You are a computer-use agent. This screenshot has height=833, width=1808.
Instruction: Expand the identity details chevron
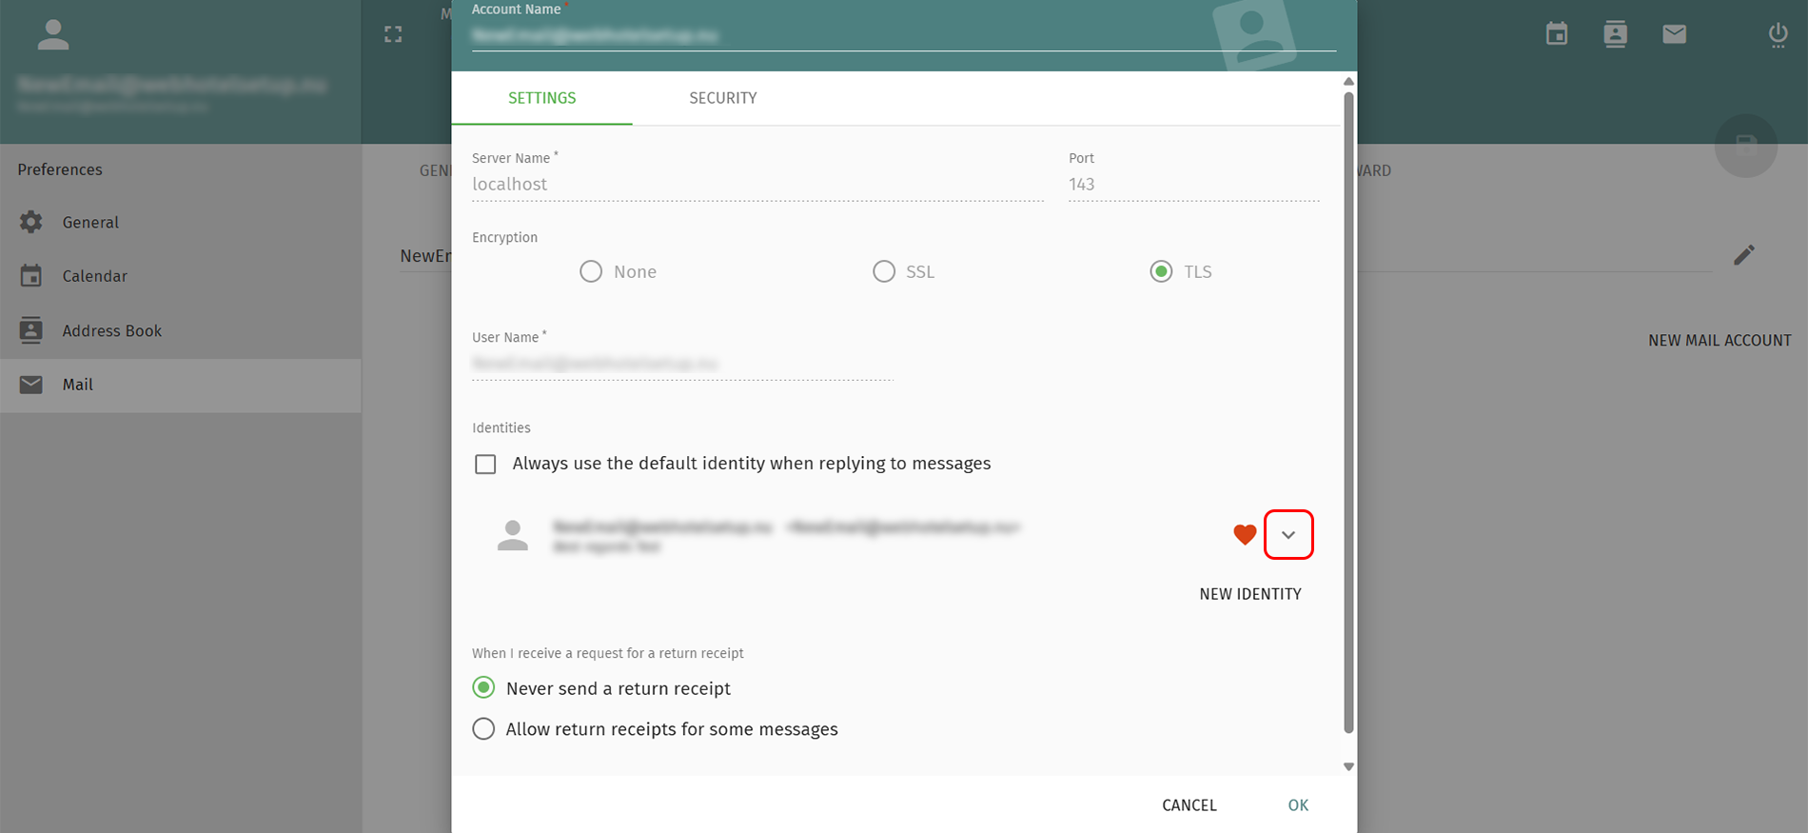(1288, 535)
